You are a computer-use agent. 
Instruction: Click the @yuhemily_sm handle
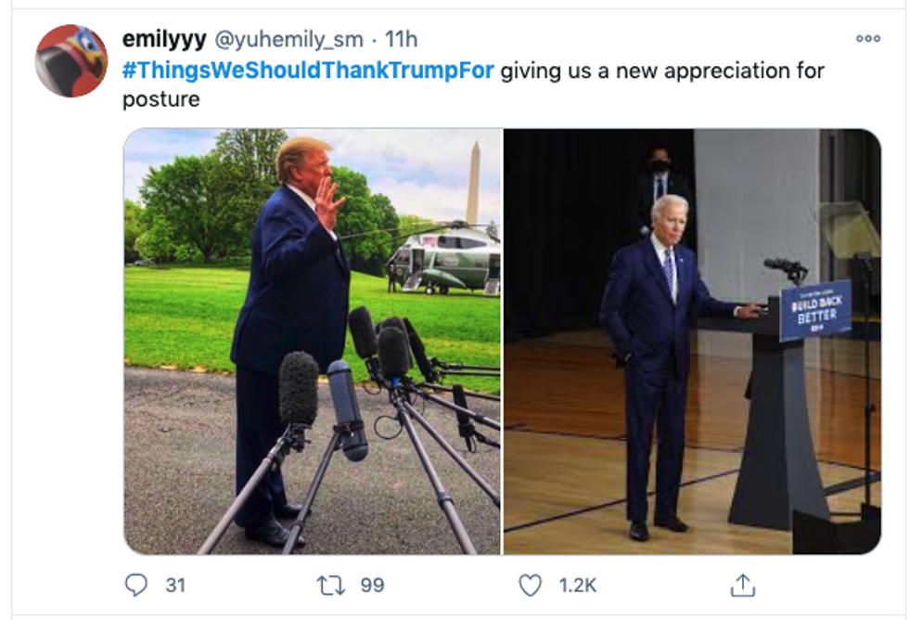click(x=288, y=39)
